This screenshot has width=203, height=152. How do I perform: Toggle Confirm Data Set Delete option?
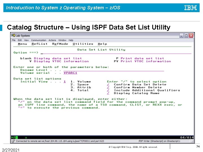coord(108,84)
